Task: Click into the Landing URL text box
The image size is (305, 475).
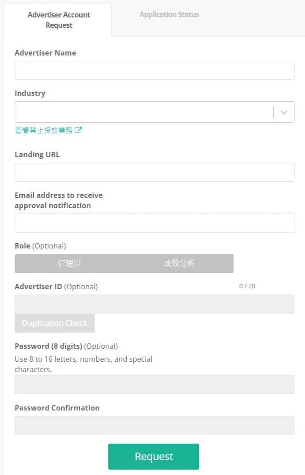Action: pyautogui.click(x=155, y=172)
